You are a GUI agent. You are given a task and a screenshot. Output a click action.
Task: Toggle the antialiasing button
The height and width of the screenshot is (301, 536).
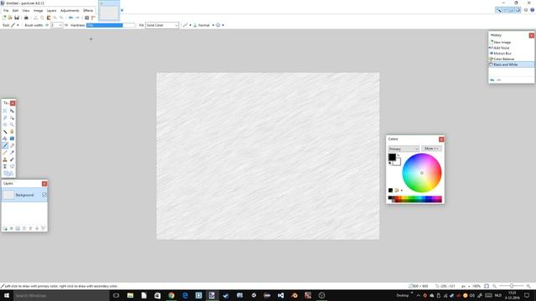(x=187, y=25)
